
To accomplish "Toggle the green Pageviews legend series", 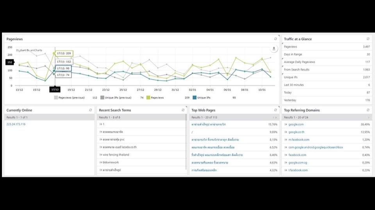I will click(x=155, y=98).
